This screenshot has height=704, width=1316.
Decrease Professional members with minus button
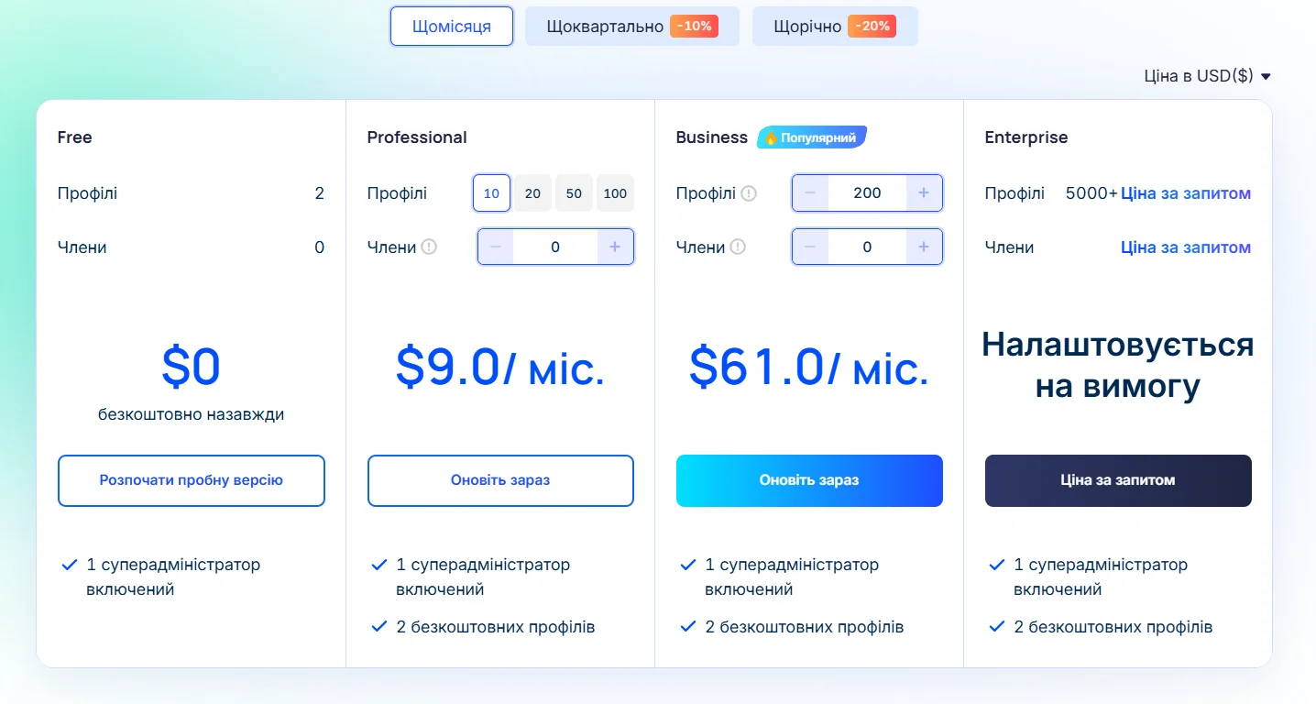click(496, 247)
